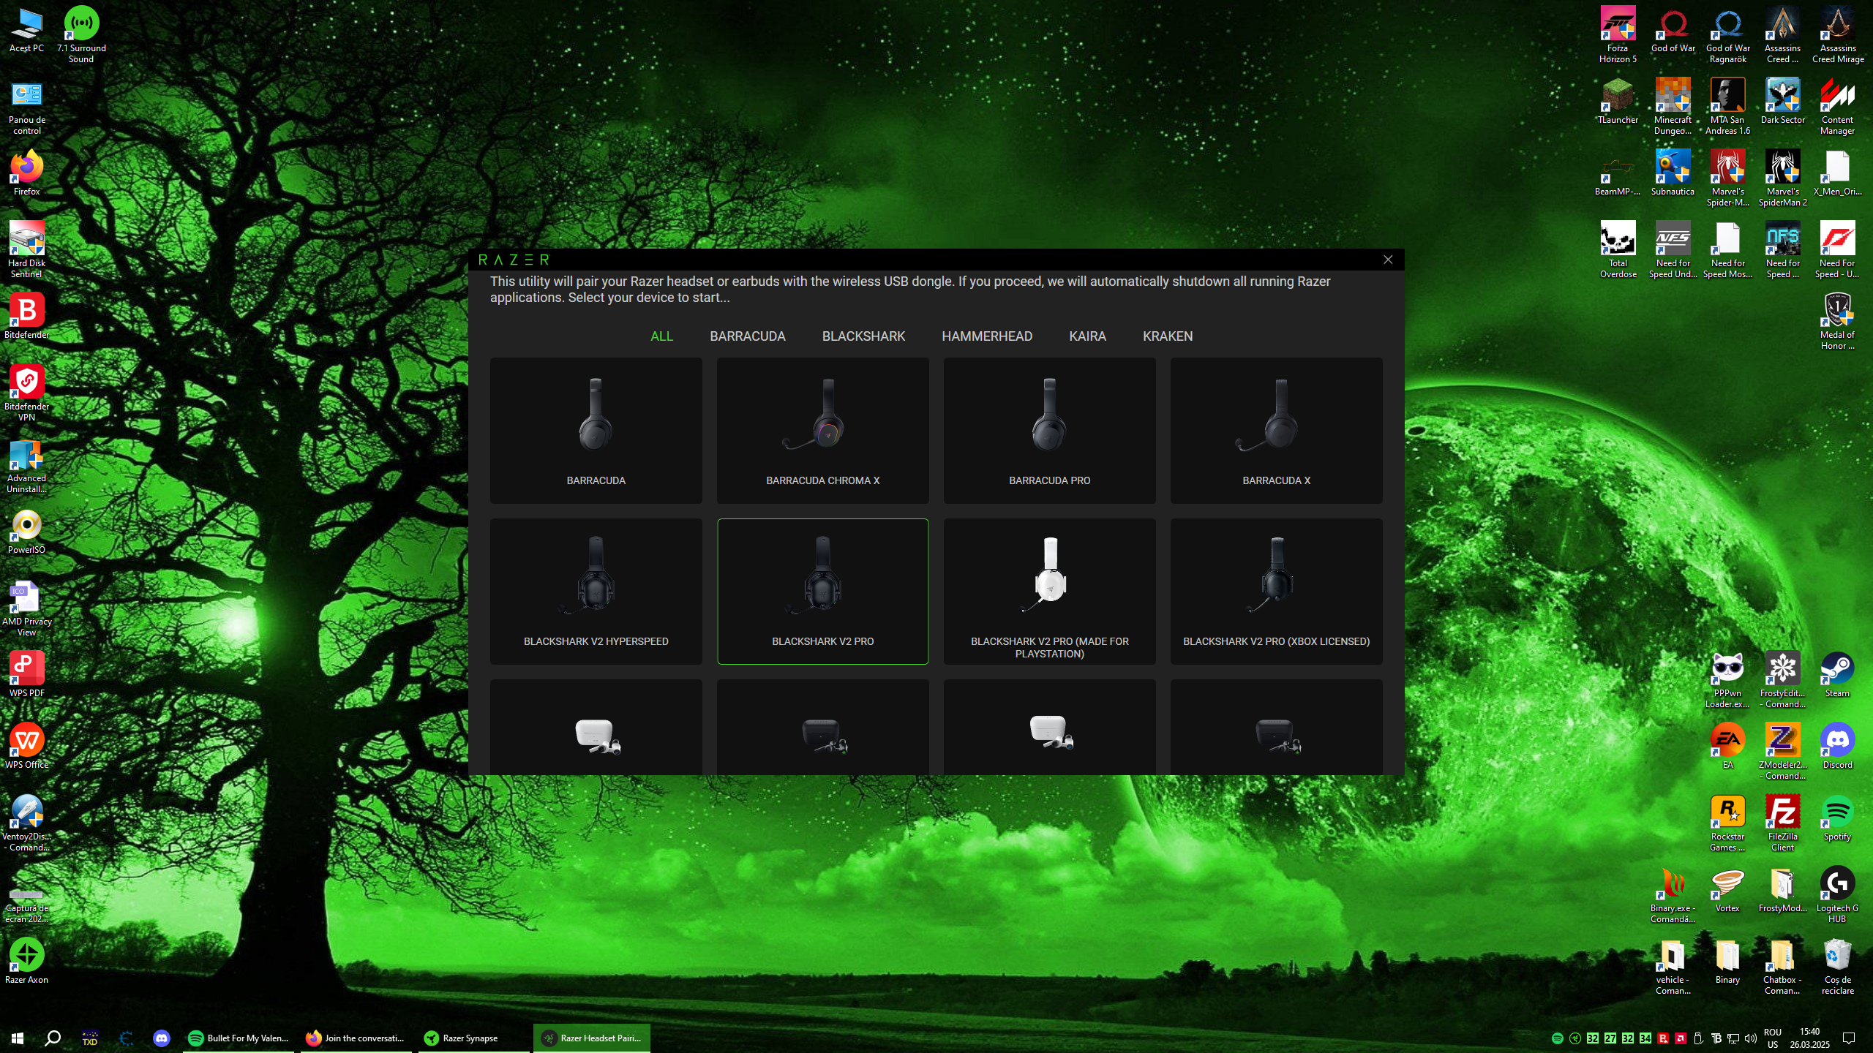Select the Medal of Honor shortcut

click(x=1838, y=321)
